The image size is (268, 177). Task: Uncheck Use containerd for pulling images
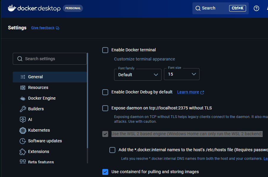[x=105, y=172]
